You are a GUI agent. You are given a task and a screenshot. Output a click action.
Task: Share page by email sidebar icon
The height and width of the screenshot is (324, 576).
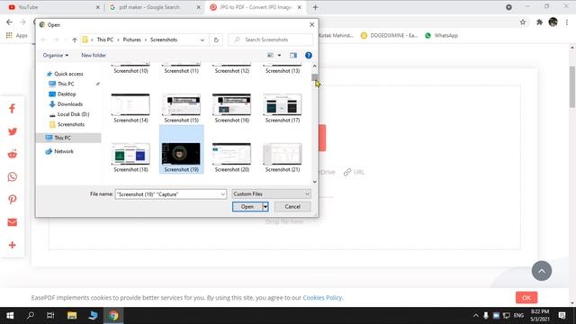pos(12,222)
